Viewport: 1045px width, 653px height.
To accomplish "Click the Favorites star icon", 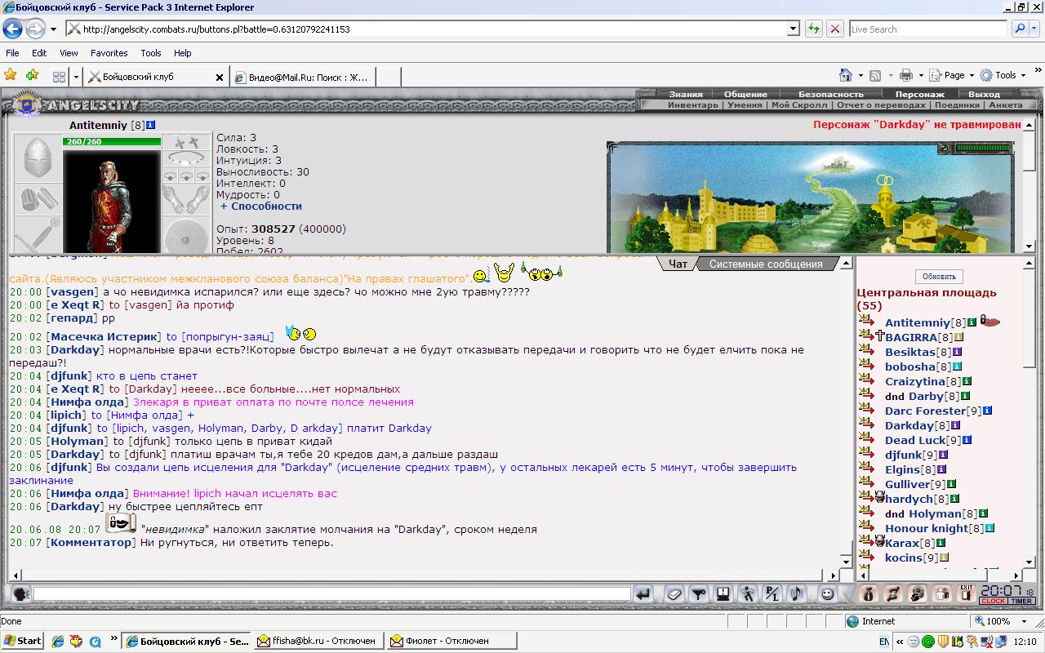I will click(x=11, y=75).
